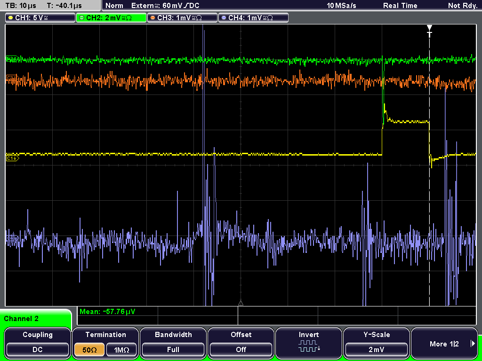Screen dimensions: 482x361
Task: Click the C4 ground level marker
Action: pos(12,238)
